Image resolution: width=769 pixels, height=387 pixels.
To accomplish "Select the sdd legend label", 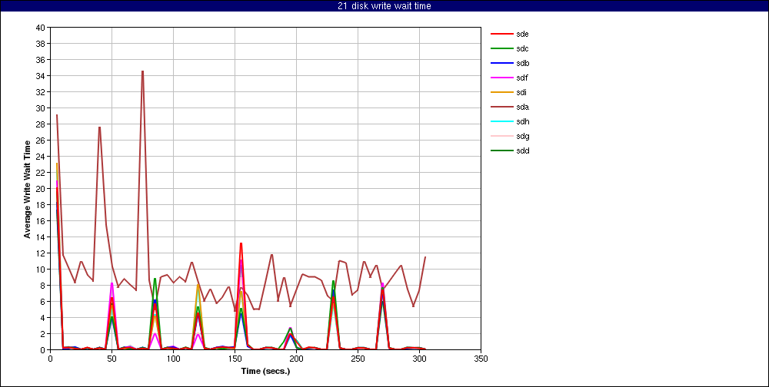I will point(522,150).
